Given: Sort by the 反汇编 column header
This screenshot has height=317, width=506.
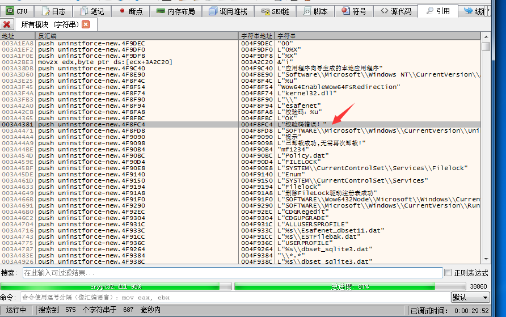Looking at the screenshot, I should click(137, 36).
